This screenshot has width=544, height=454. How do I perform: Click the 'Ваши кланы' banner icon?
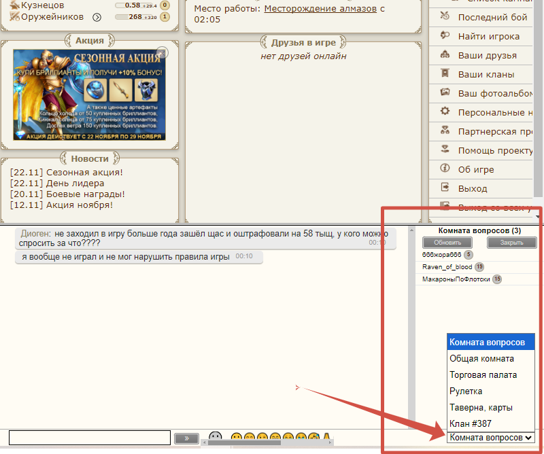click(445, 73)
